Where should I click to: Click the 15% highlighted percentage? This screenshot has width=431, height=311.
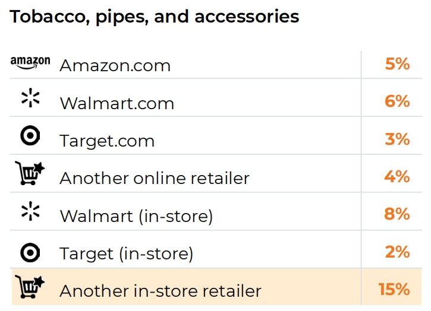click(x=394, y=289)
